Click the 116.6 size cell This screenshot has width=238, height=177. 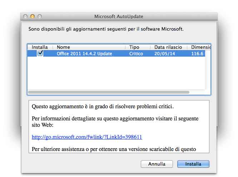197,54
